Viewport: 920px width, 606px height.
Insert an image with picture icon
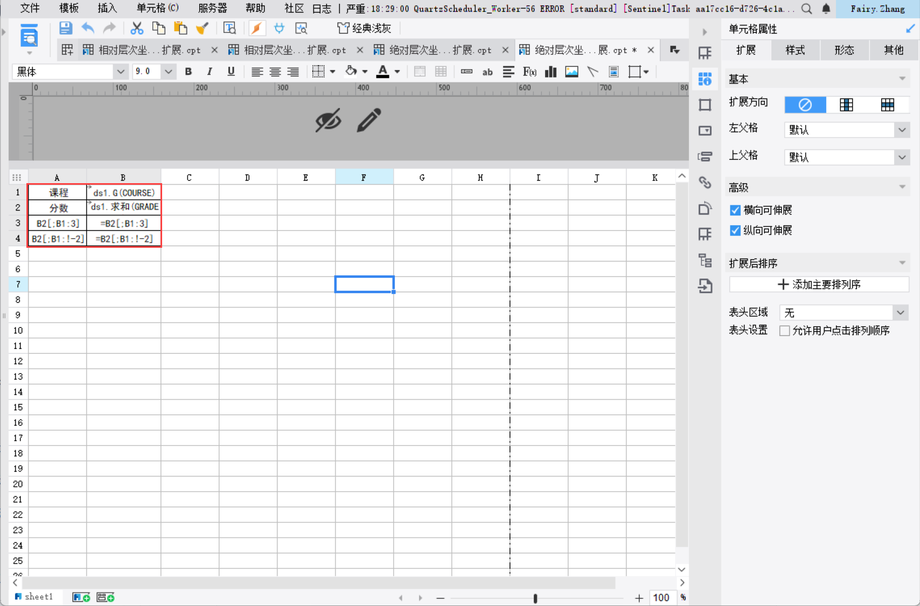click(x=571, y=72)
